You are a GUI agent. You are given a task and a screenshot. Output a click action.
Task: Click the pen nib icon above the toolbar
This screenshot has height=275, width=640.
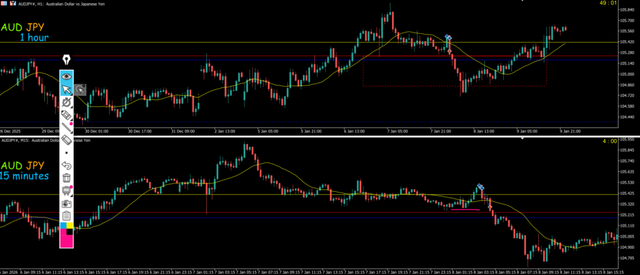tap(66, 60)
